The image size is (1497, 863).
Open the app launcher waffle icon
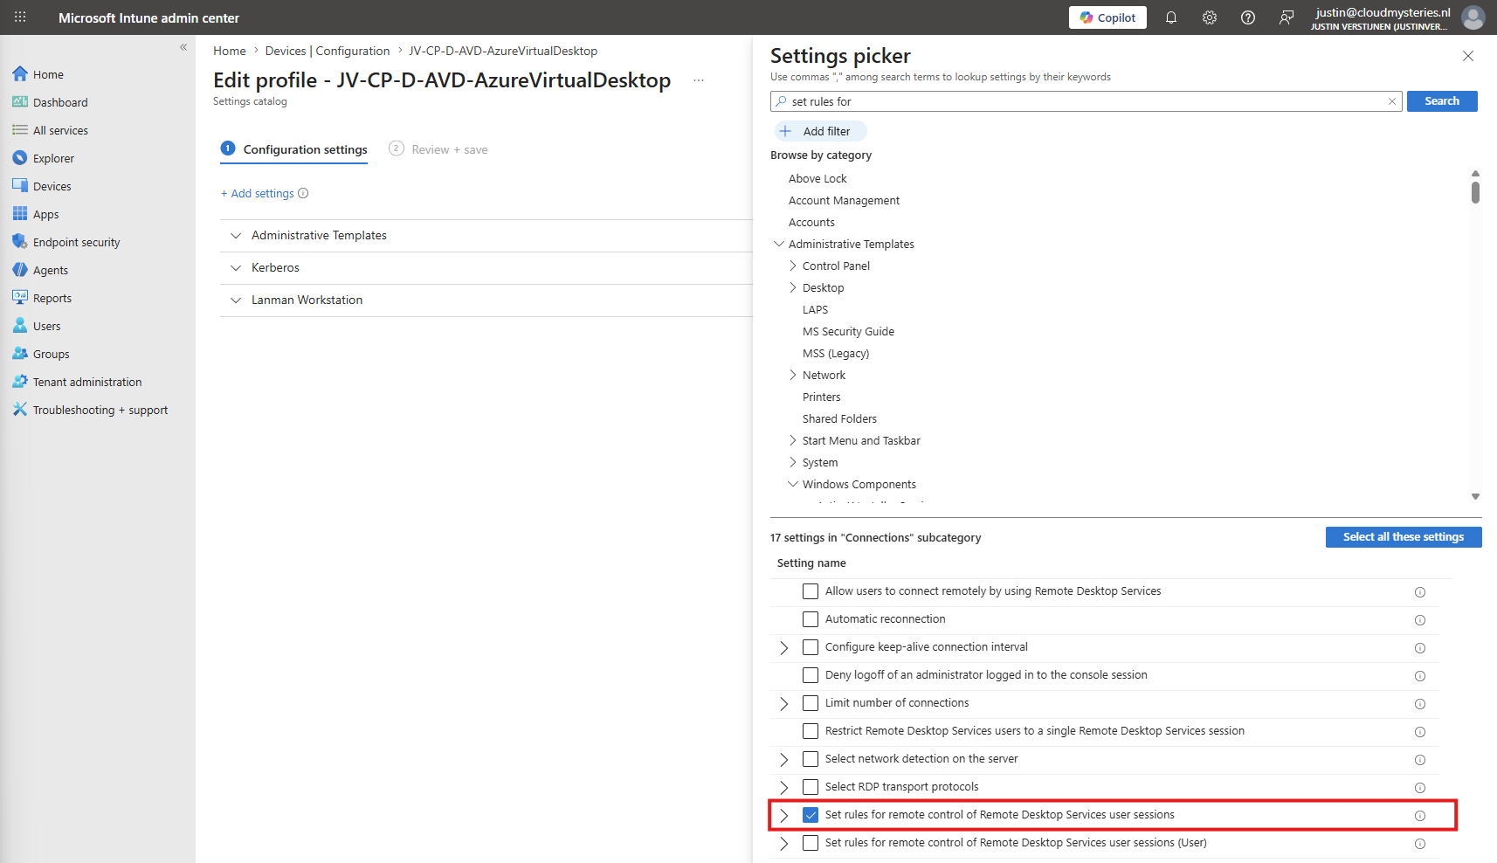pyautogui.click(x=20, y=17)
